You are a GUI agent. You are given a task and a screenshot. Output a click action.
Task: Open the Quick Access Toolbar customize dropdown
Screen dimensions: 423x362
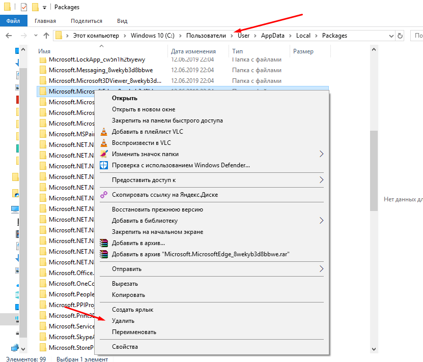pyautogui.click(x=44, y=8)
